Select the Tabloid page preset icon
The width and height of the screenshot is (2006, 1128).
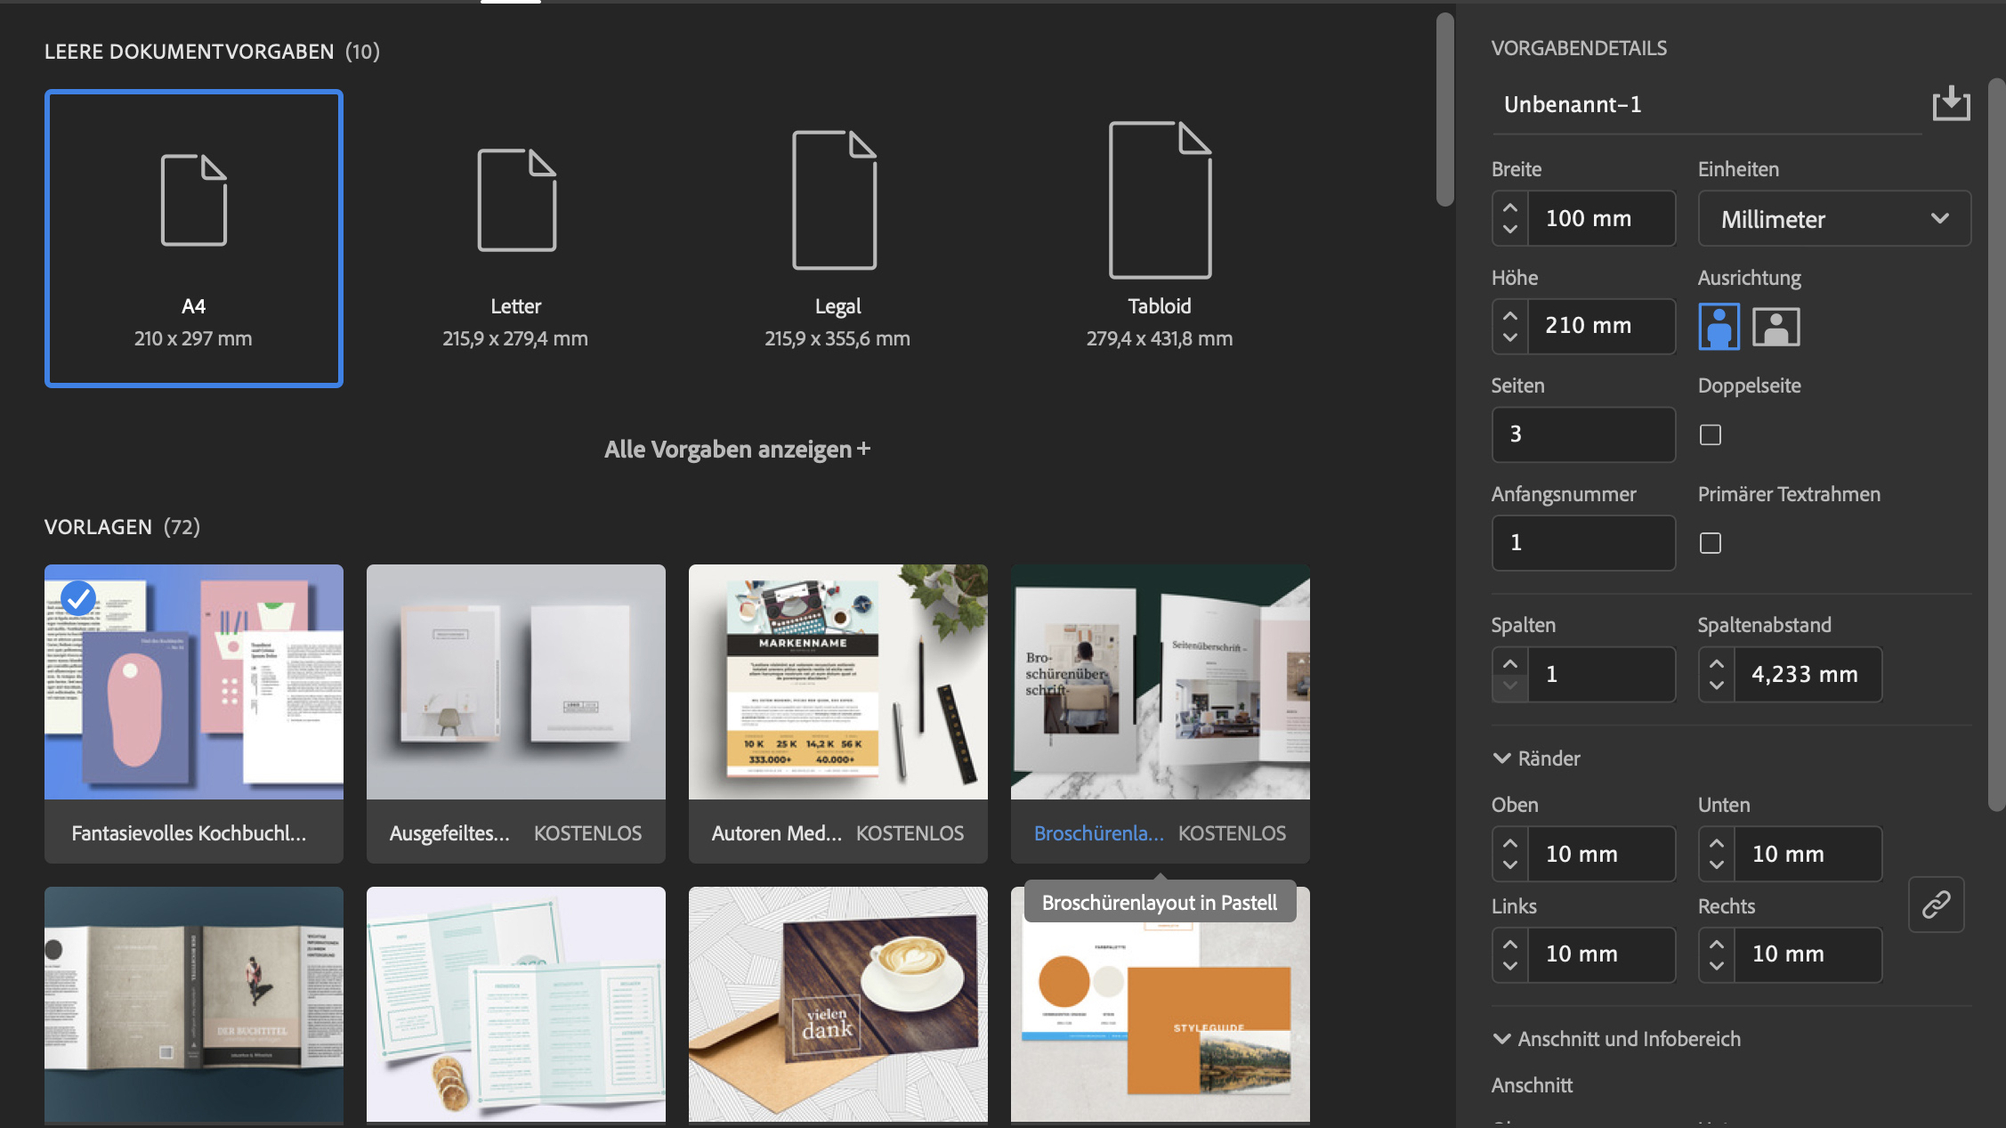pyautogui.click(x=1160, y=199)
